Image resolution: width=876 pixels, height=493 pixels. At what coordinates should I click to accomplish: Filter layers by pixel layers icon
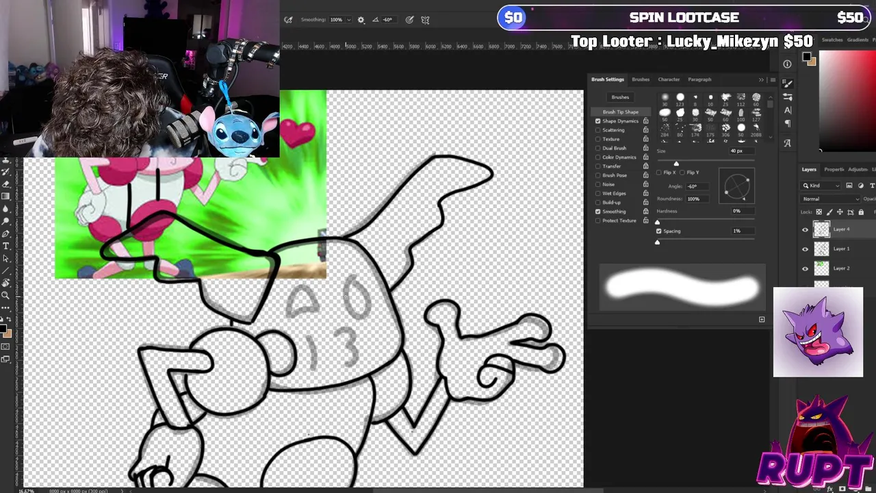(849, 186)
